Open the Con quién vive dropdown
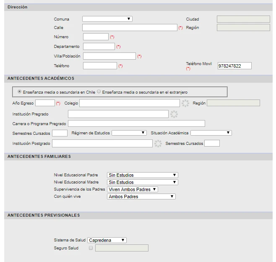This screenshot has height=262, width=276. click(x=141, y=196)
